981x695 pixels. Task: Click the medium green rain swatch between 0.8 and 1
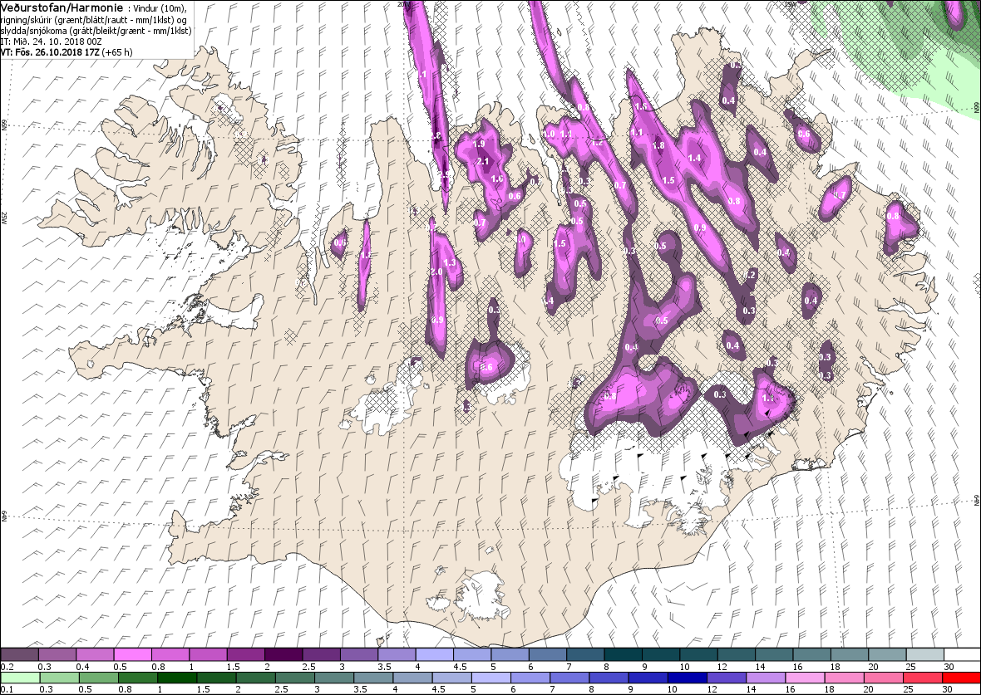(138, 678)
